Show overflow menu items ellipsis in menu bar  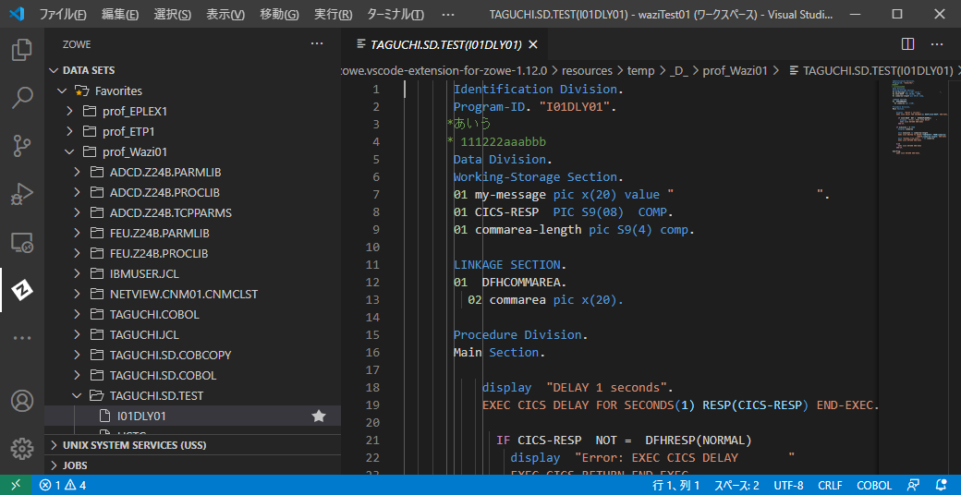point(448,14)
